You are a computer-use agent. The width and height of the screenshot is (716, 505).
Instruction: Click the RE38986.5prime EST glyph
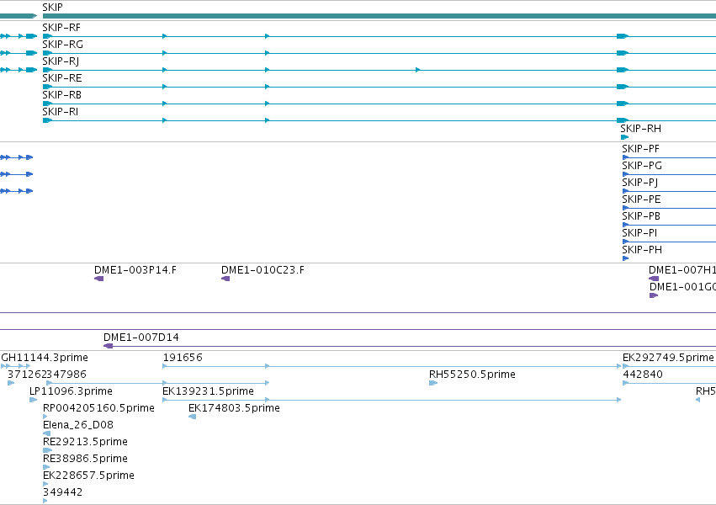point(46,467)
